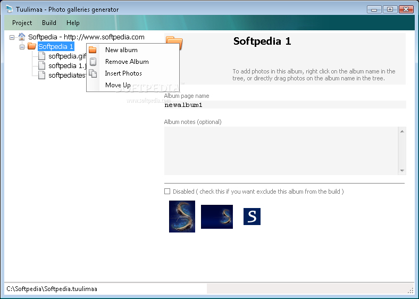
Task: Open the Help menu
Action: [73, 23]
